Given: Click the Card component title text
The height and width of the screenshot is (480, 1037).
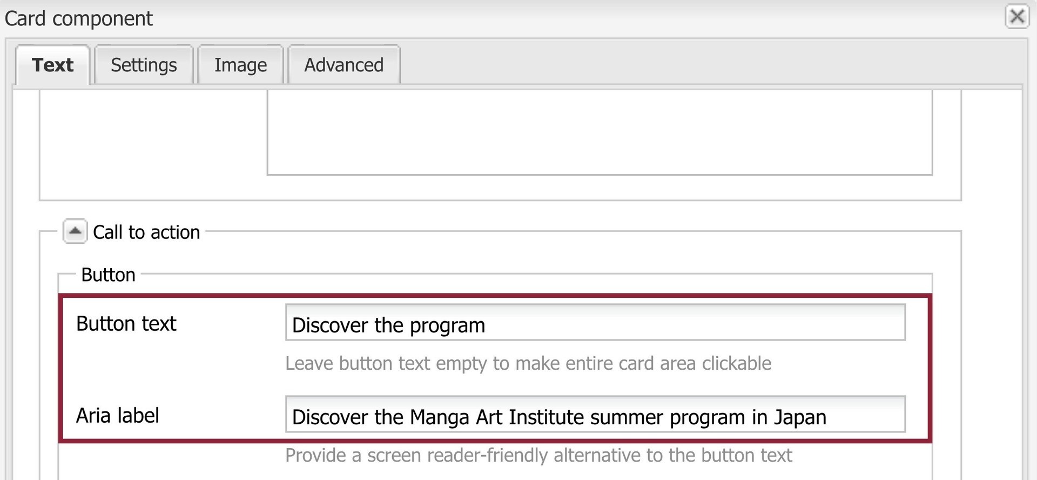Looking at the screenshot, I should click(x=78, y=18).
